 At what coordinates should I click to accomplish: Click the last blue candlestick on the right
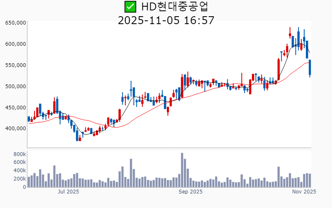[x=310, y=67]
